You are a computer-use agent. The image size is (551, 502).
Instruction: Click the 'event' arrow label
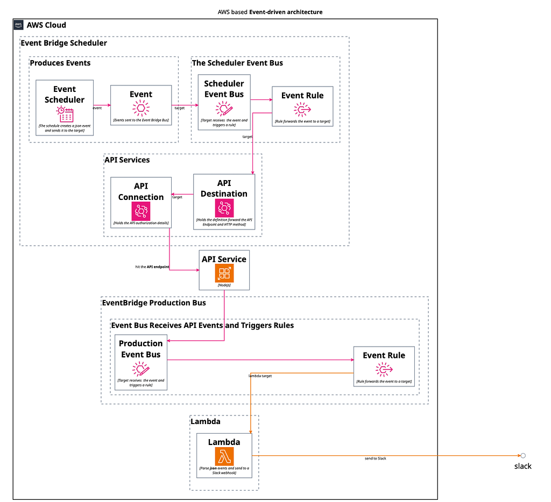tap(97, 108)
